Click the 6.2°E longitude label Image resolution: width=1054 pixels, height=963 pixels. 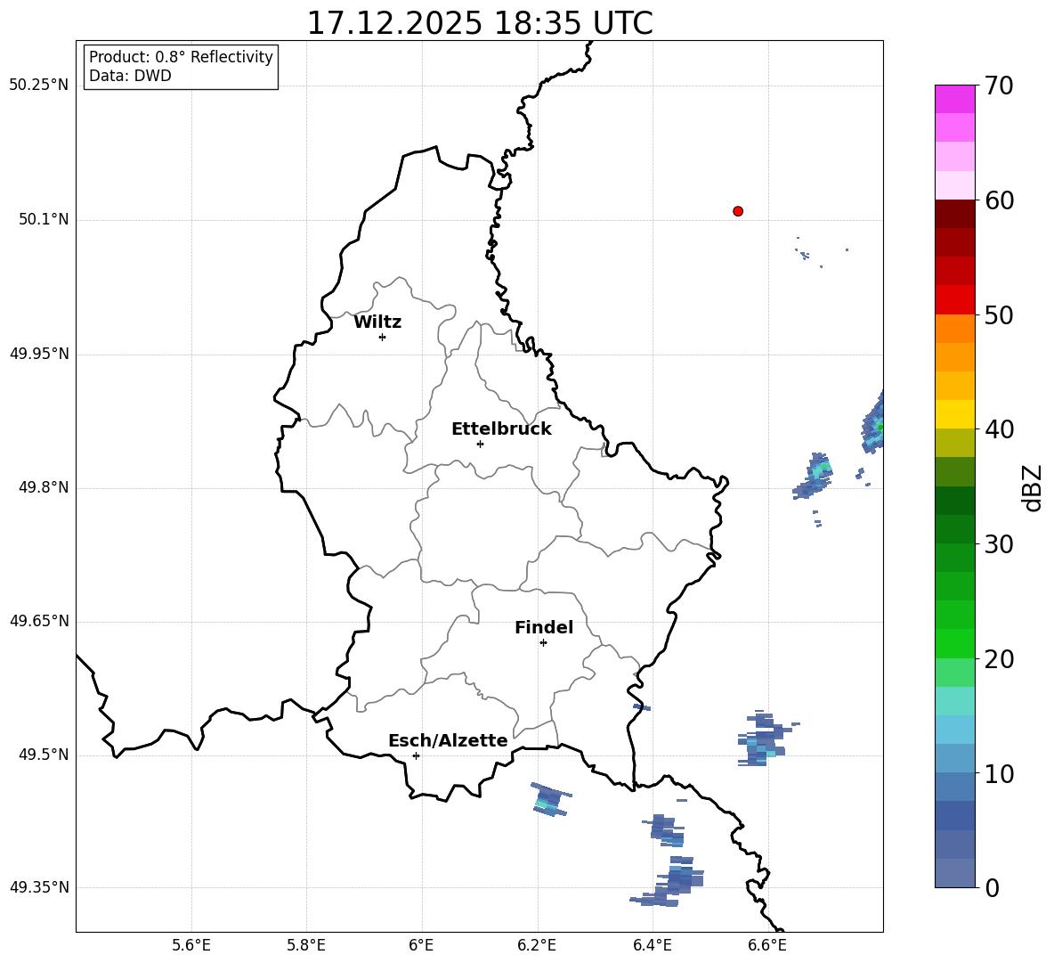537,945
